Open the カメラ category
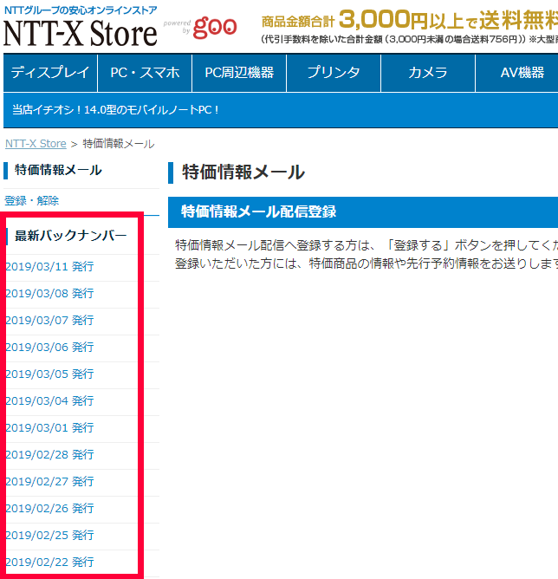This screenshot has width=558, height=579. (428, 73)
